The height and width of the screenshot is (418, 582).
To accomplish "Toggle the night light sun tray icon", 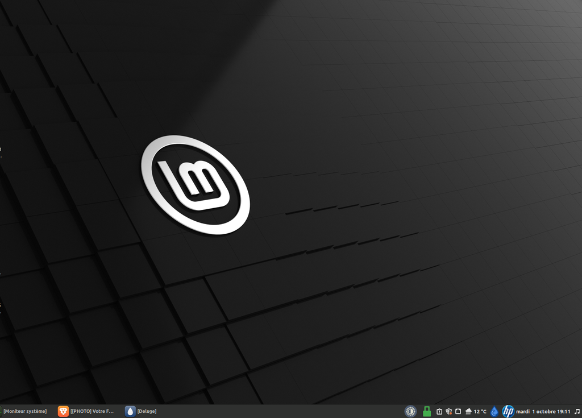I will coord(410,411).
